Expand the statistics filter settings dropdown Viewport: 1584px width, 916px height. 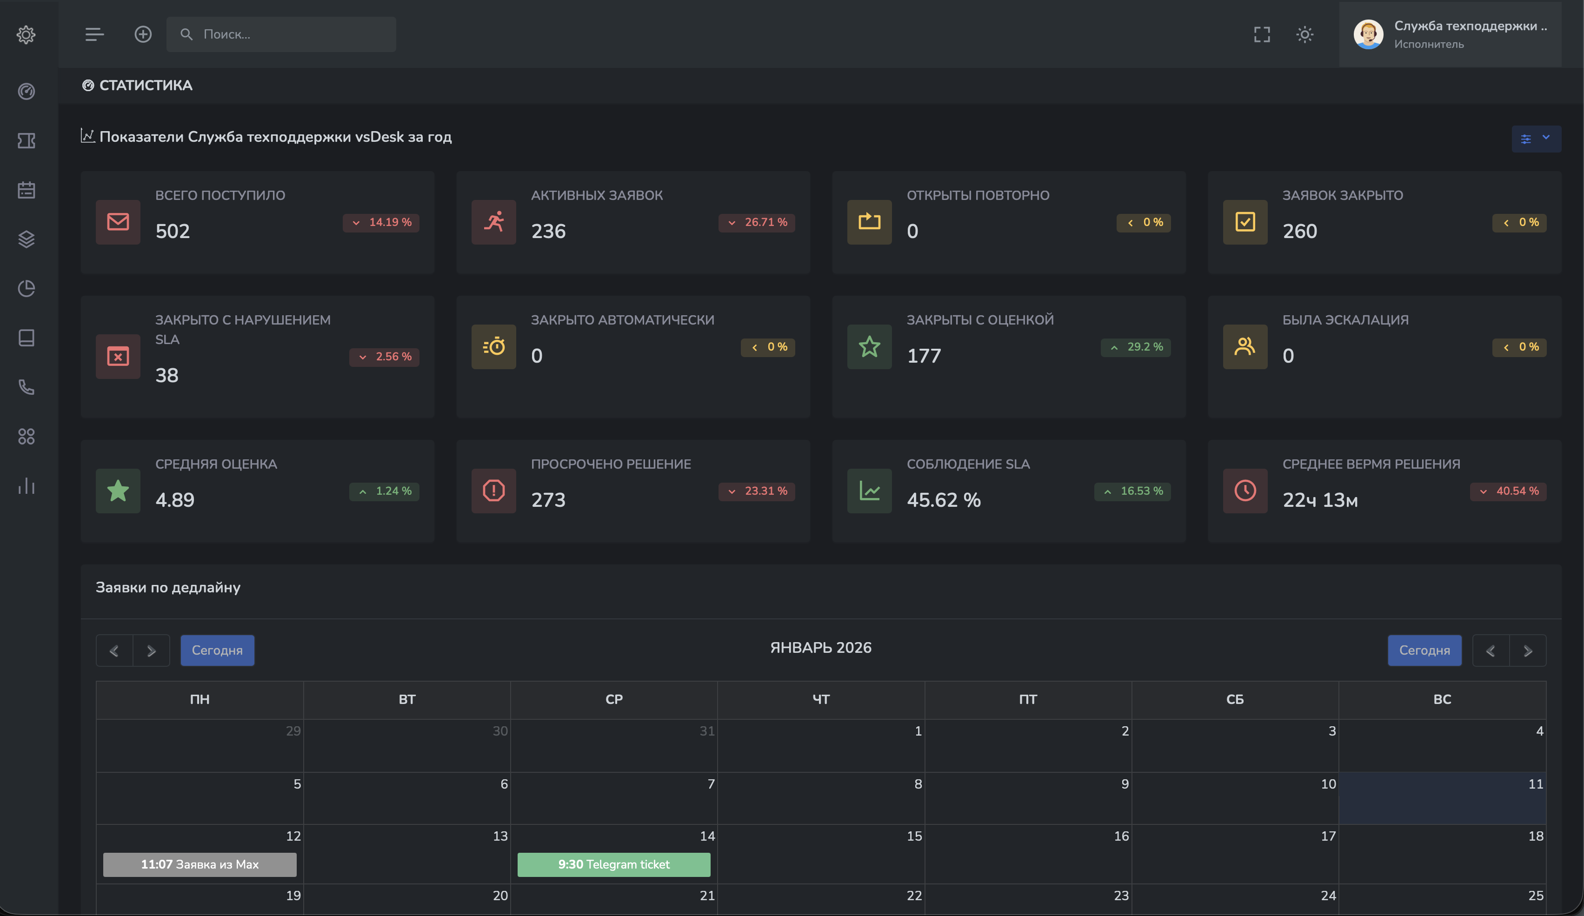tap(1535, 139)
